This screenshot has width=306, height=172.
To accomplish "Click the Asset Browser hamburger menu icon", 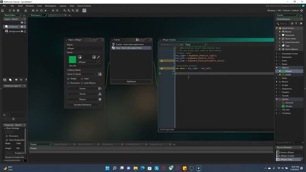I will pos(301,23).
